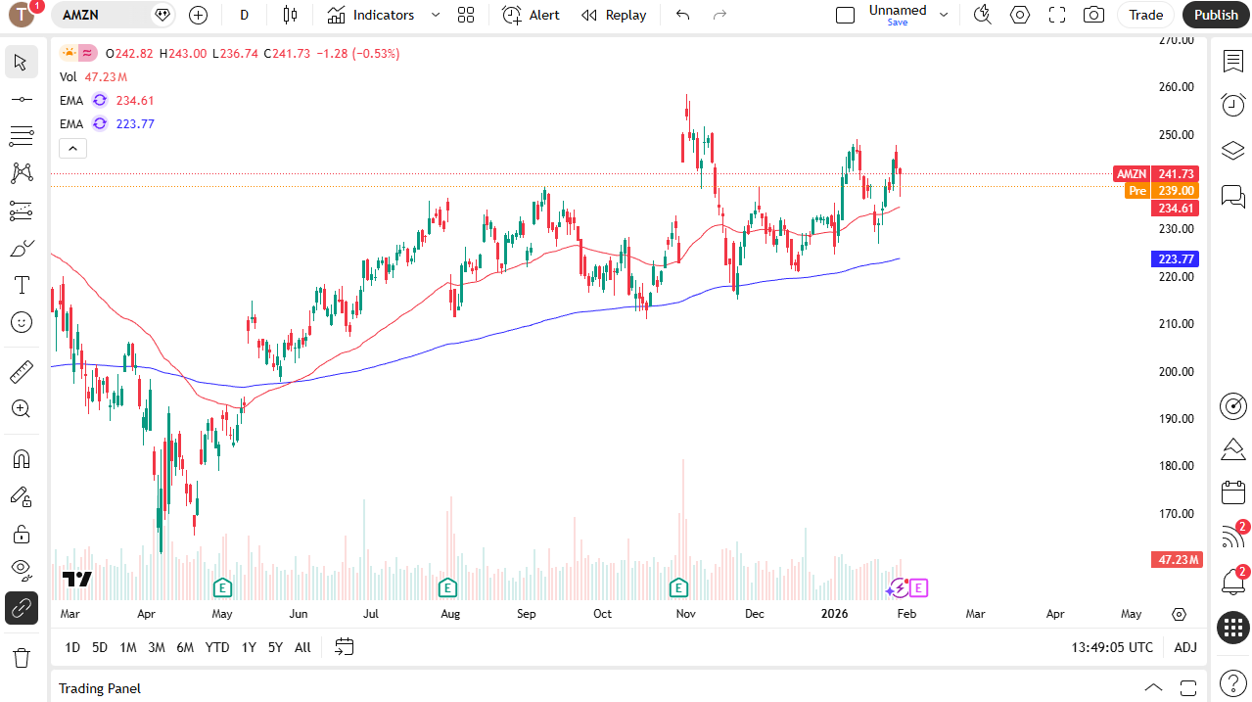Open the object tree layers panel
This screenshot has width=1252, height=702.
pos(1232,151)
